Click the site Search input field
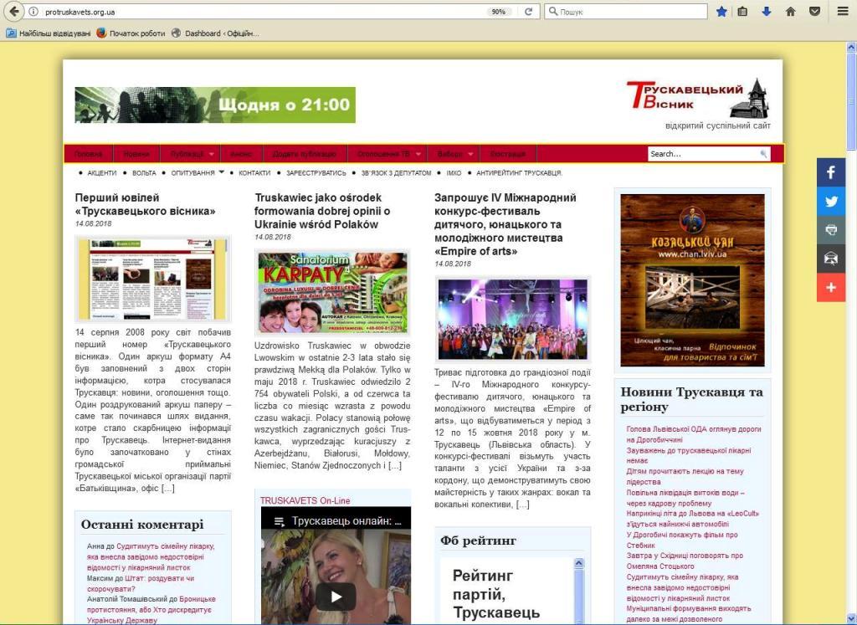This screenshot has width=857, height=625. pyautogui.click(x=703, y=154)
